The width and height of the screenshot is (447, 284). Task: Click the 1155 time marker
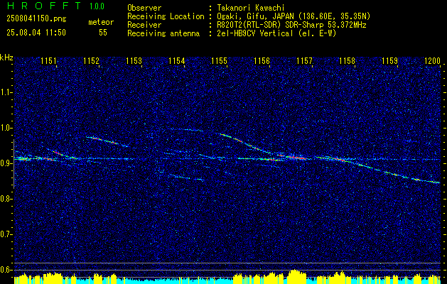point(219,60)
